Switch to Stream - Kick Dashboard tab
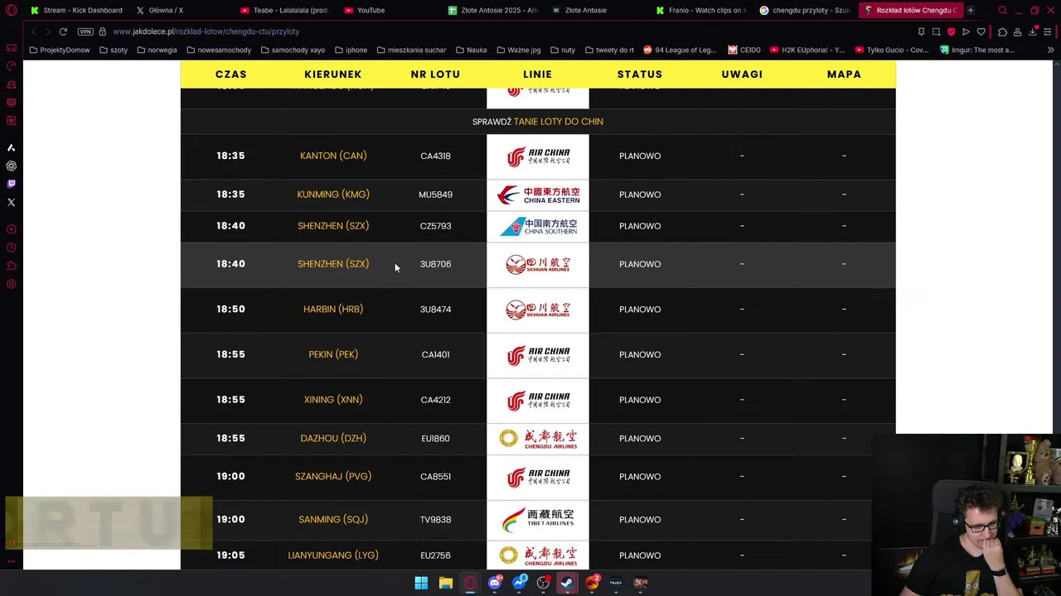 [x=76, y=10]
